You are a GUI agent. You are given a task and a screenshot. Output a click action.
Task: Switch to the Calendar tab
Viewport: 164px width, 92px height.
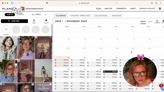point(61,16)
